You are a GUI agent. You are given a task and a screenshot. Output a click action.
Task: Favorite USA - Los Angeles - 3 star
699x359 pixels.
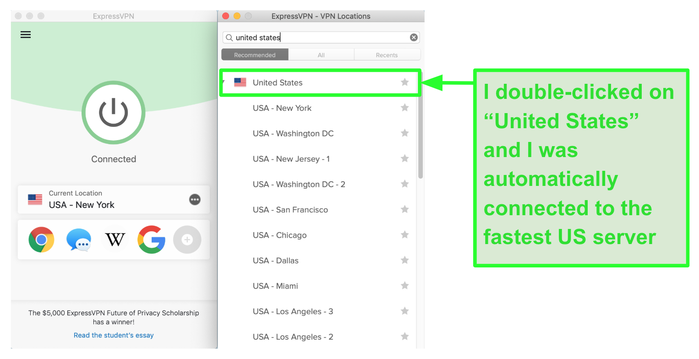(404, 311)
